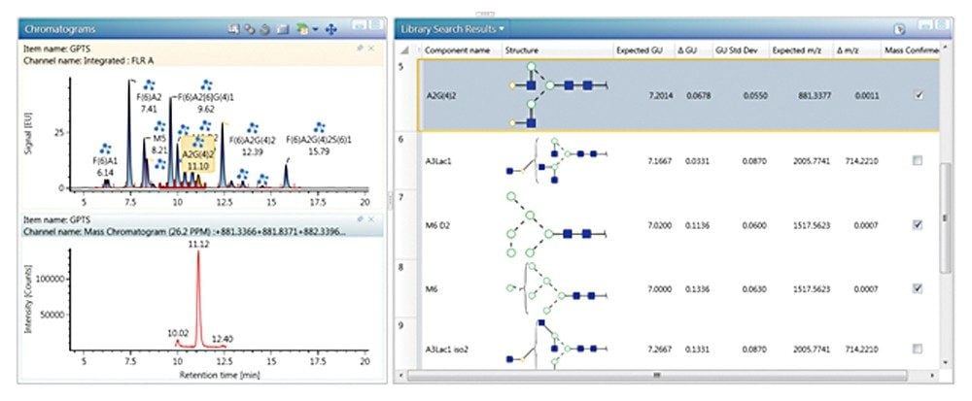This screenshot has height=401, width=972.
Task: Click the copy/window icon in Chromatograms toolbar
Action: click(283, 29)
